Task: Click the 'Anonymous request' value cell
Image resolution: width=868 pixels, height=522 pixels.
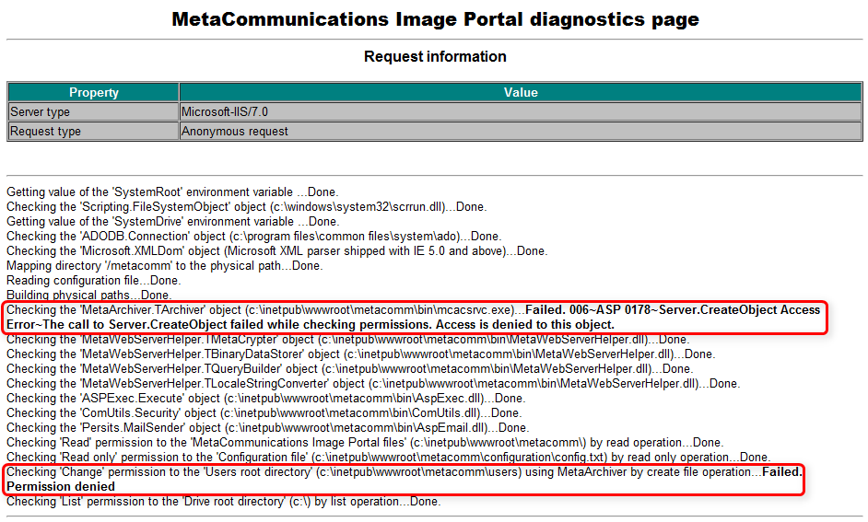Action: click(x=521, y=131)
